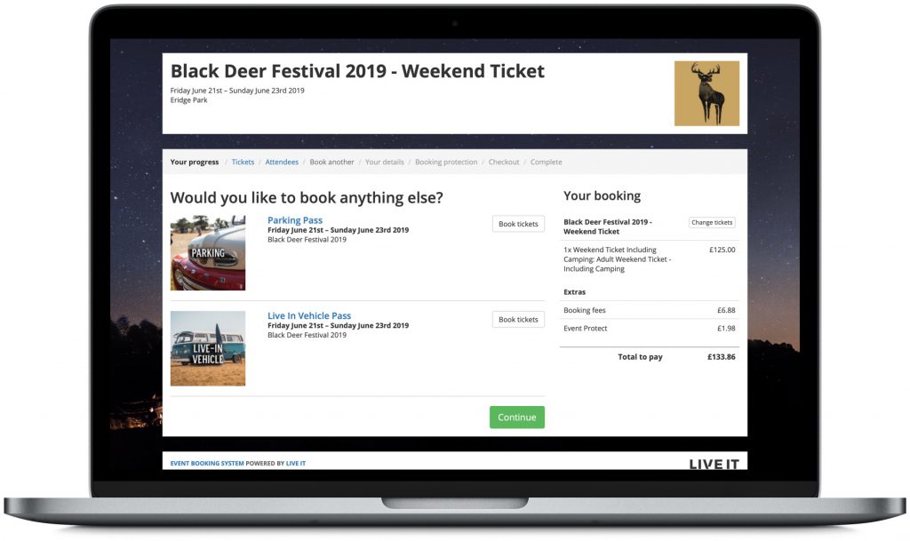Select the Complete progress step
910x541 pixels.
pos(547,163)
